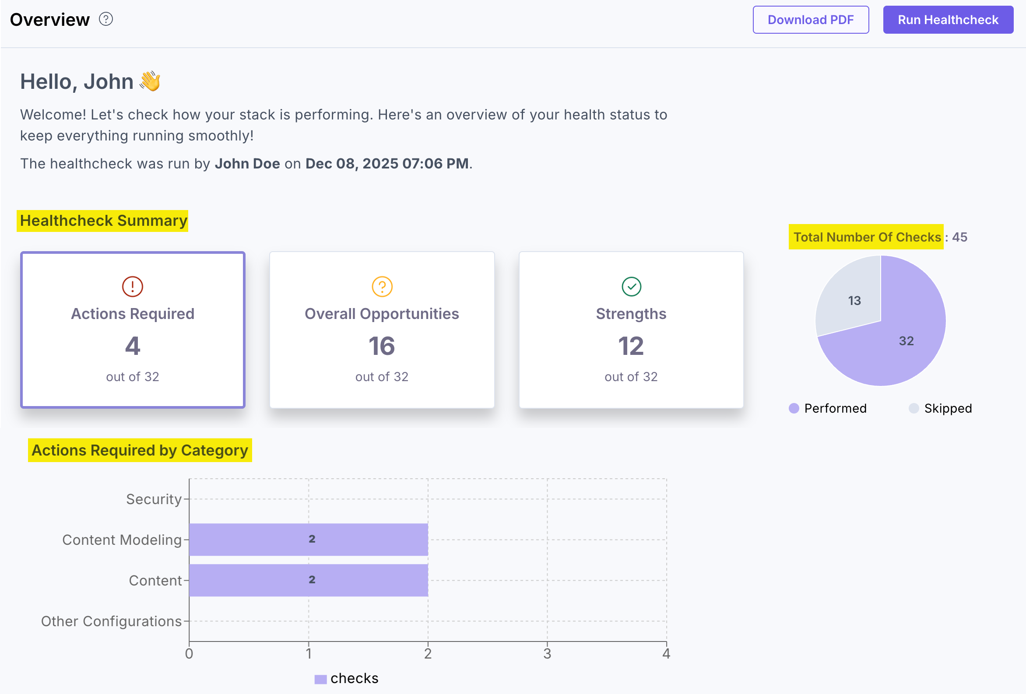Select the Overview tab heading
Viewport: 1026px width, 694px height.
pyautogui.click(x=49, y=19)
